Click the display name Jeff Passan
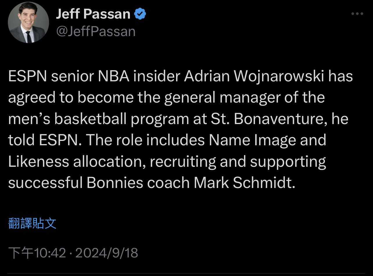Screen dimensions: 373x276 click(x=93, y=14)
